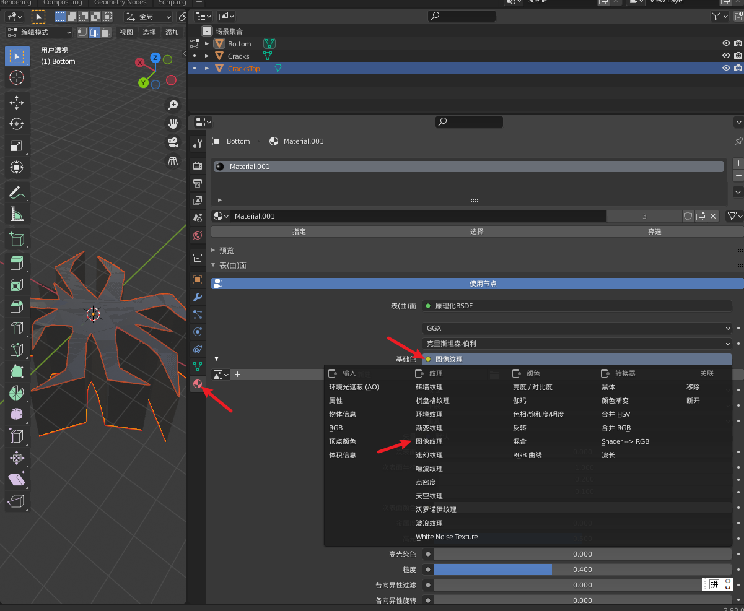The width and height of the screenshot is (744, 611).
Task: Open the Modifiers wrench tab
Action: tap(198, 297)
